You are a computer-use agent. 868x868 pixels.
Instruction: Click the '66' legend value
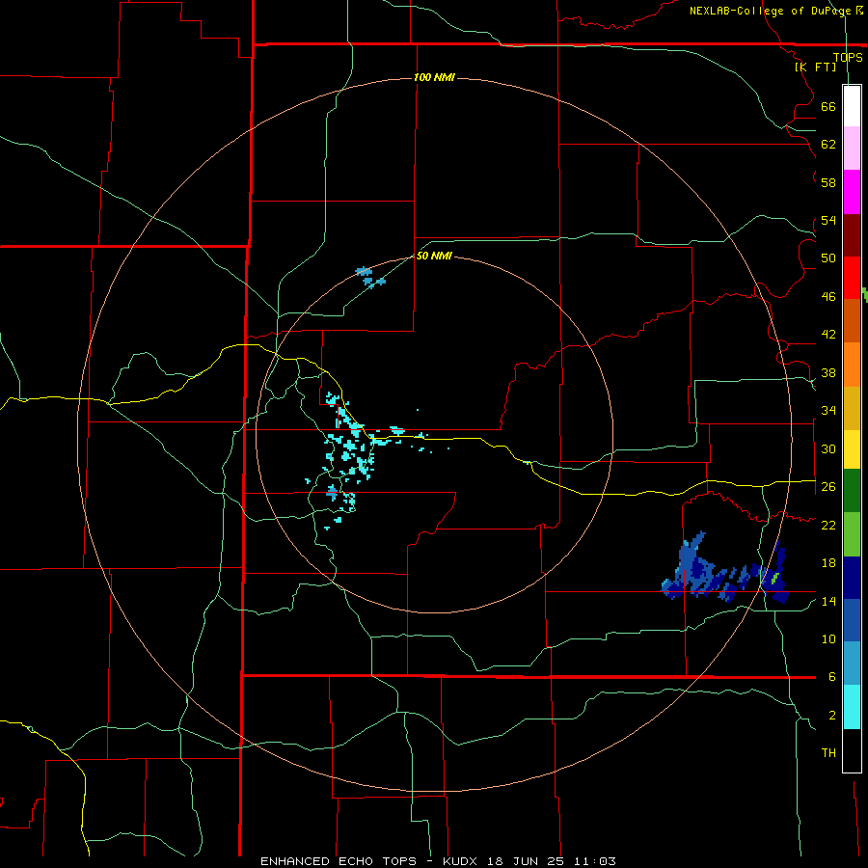pyautogui.click(x=828, y=107)
